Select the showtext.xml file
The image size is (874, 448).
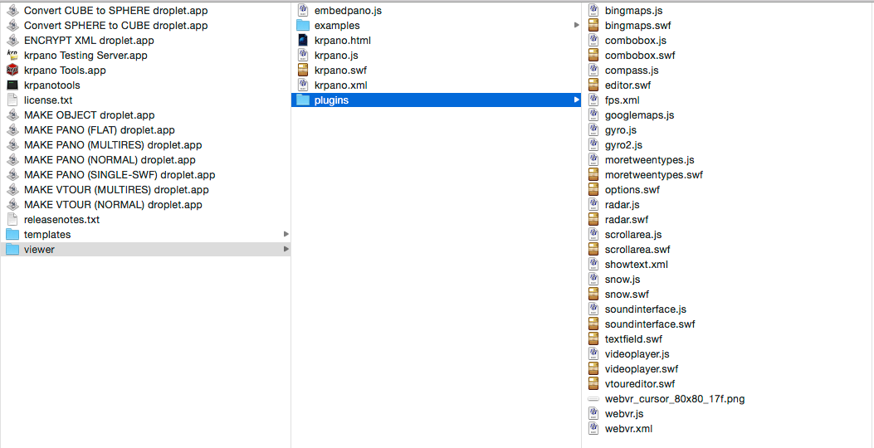(x=636, y=264)
